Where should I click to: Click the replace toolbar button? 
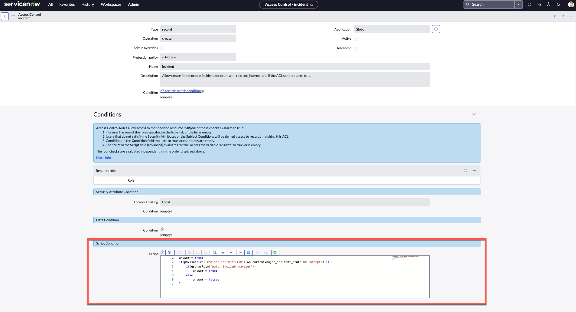pyautogui.click(x=197, y=252)
